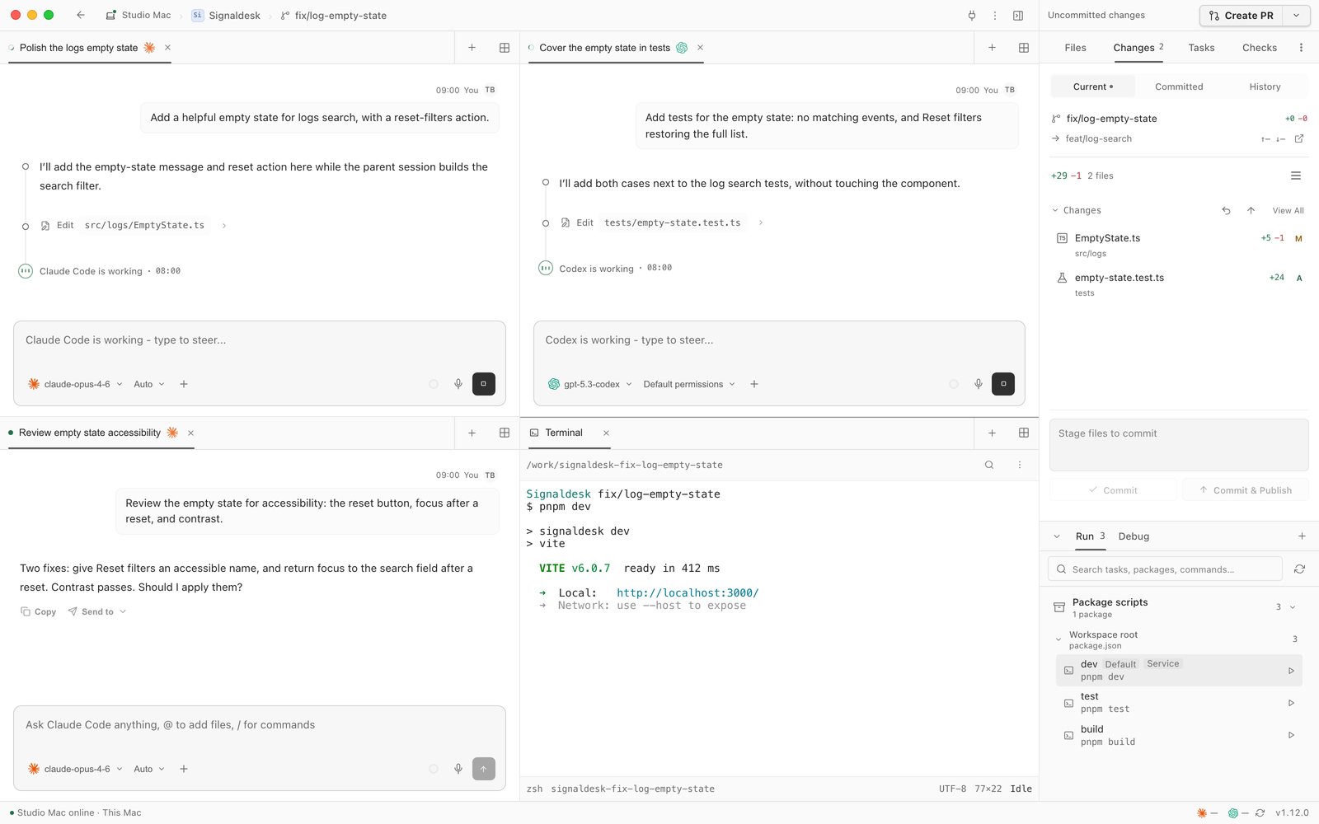Focus the commit message field
This screenshot has width=1319, height=824.
click(1179, 445)
